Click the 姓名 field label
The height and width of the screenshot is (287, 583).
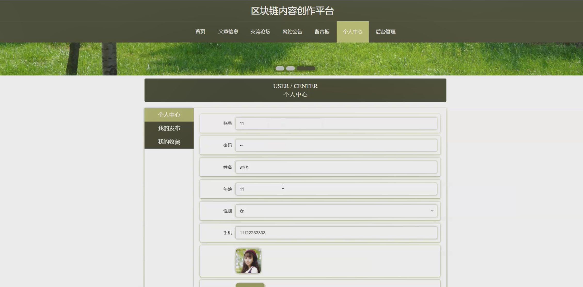tap(227, 167)
